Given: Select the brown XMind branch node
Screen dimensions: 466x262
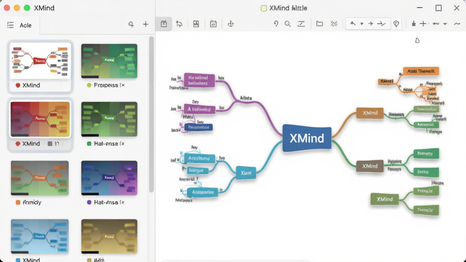Looking at the screenshot, I should coord(370,166).
